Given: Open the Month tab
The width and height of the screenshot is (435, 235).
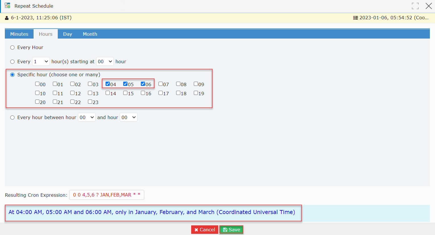Looking at the screenshot, I should (x=90, y=34).
